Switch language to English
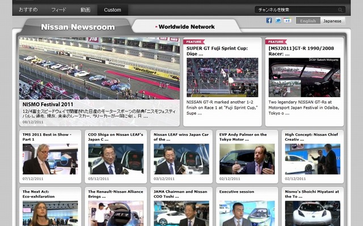Image resolution: width=363 pixels, height=226 pixels. (308, 21)
